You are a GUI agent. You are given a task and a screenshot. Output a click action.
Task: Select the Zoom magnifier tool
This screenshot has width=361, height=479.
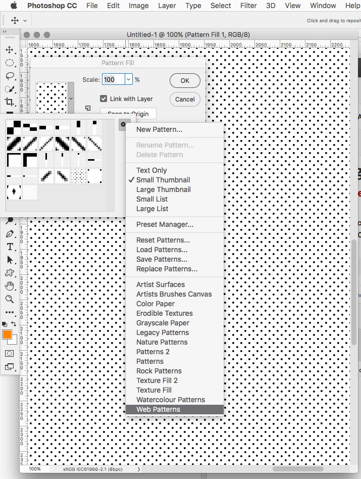tap(10, 299)
